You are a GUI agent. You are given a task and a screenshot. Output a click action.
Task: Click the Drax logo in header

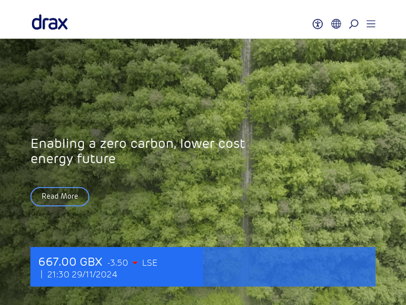[49, 23]
